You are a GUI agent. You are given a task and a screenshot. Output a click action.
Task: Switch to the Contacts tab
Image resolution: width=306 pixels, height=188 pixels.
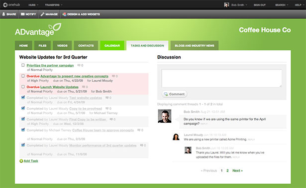[86, 45]
